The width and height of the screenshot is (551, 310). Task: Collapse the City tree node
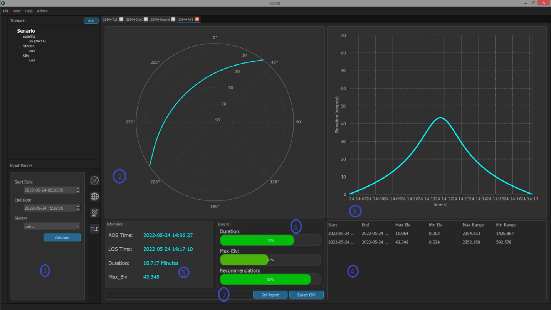click(20, 56)
